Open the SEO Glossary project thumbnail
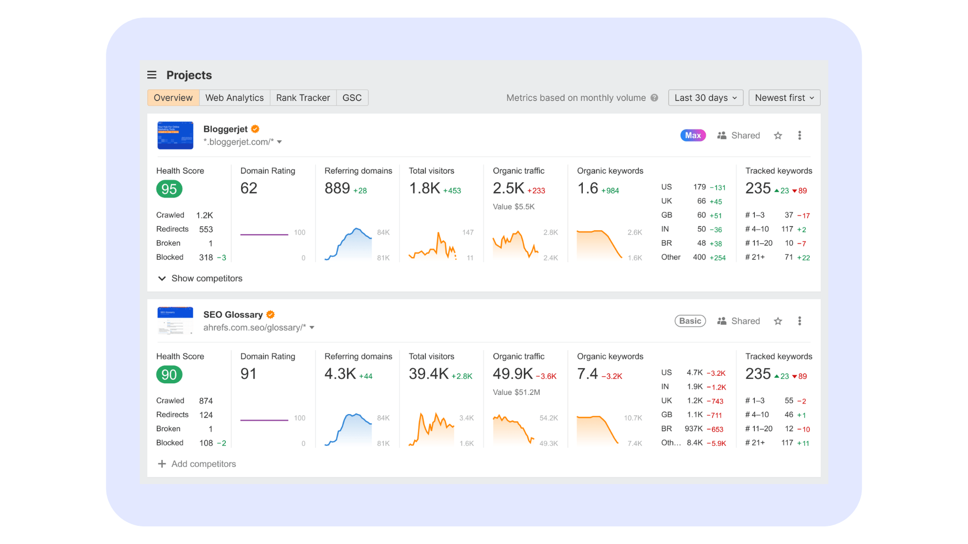Screen dimensions: 968x544 [175, 321]
